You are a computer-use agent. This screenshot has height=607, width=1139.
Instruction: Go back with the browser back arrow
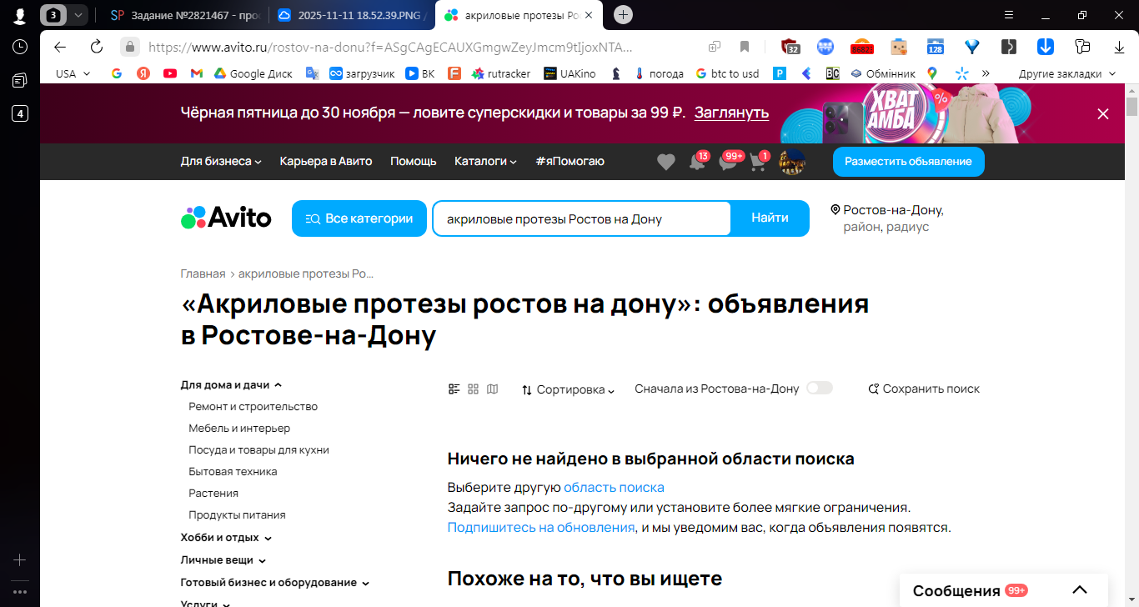tap(59, 47)
